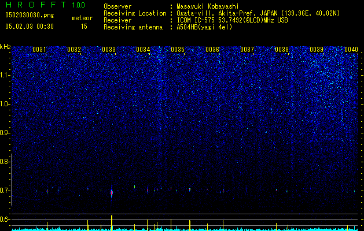The image size is (364, 231).
Task: Click the 0039 time marker
Action: 317,50
